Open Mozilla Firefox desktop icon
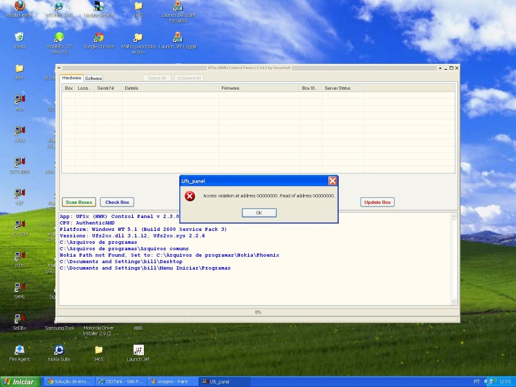 pos(19,10)
